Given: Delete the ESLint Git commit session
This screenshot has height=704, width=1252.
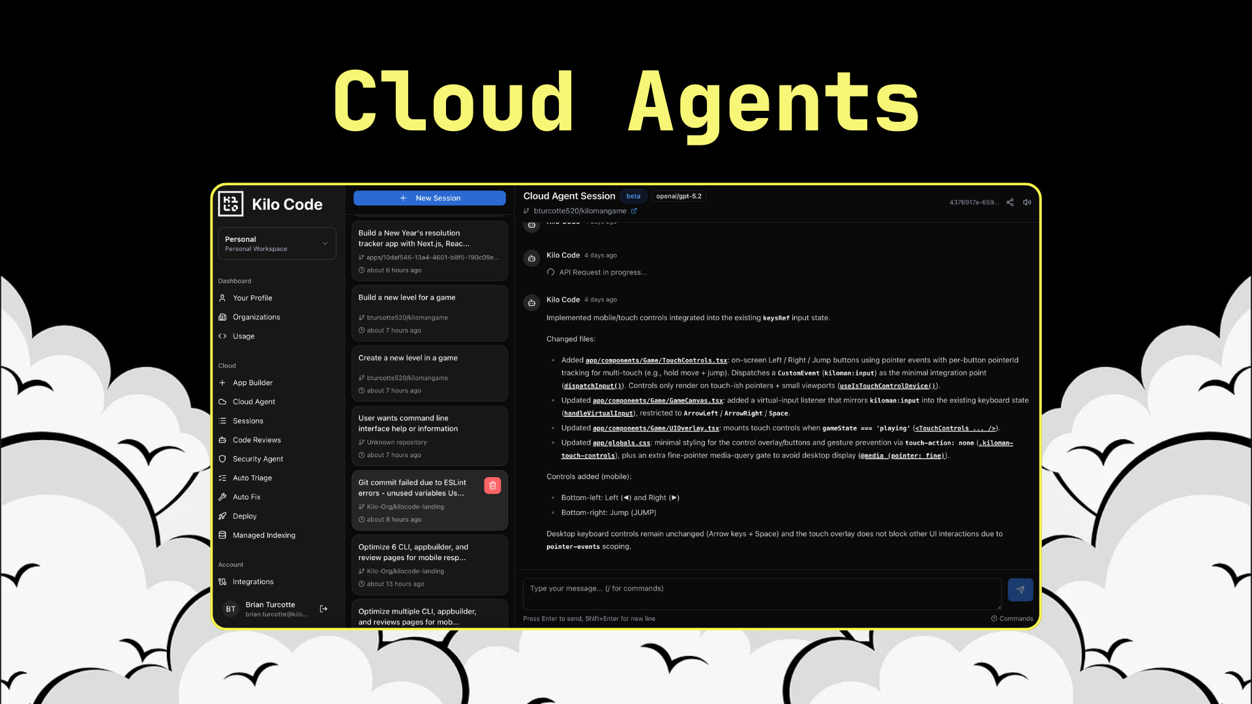Looking at the screenshot, I should point(492,486).
